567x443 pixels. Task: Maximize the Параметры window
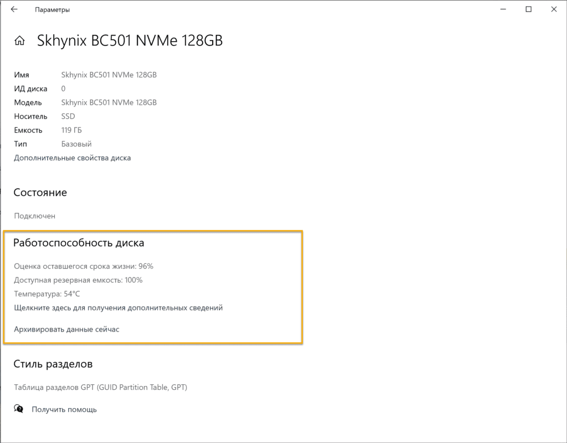(528, 9)
